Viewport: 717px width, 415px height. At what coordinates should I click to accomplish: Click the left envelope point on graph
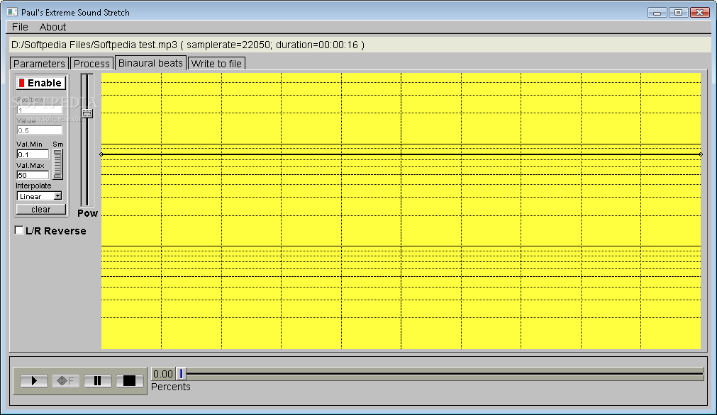coord(101,154)
